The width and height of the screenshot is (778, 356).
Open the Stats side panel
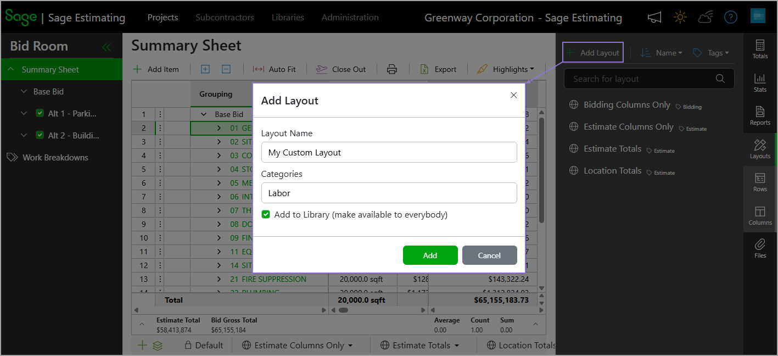pos(760,82)
